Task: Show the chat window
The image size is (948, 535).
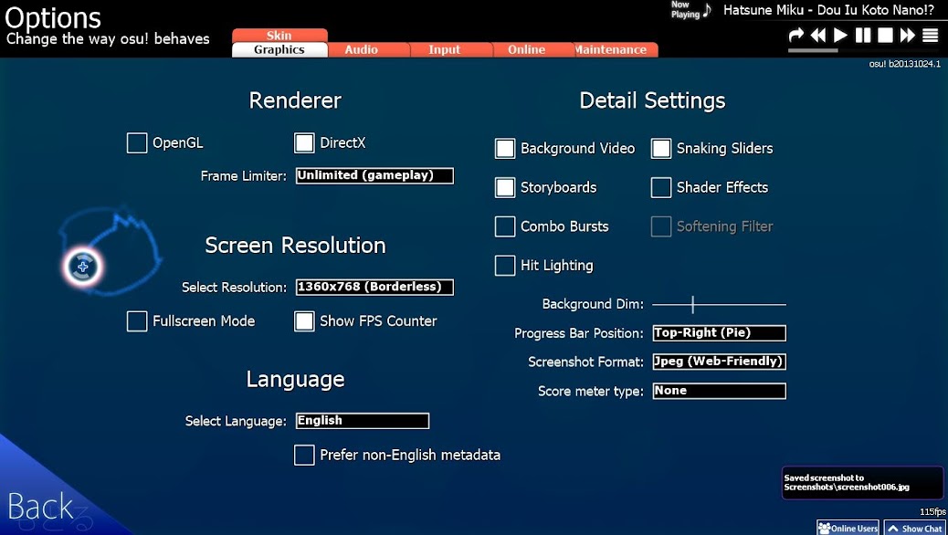Action: coord(915,528)
